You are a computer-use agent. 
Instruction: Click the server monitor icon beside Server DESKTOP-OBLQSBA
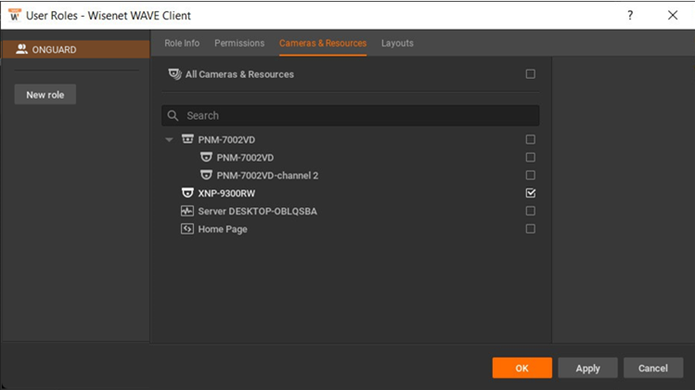[x=187, y=211]
